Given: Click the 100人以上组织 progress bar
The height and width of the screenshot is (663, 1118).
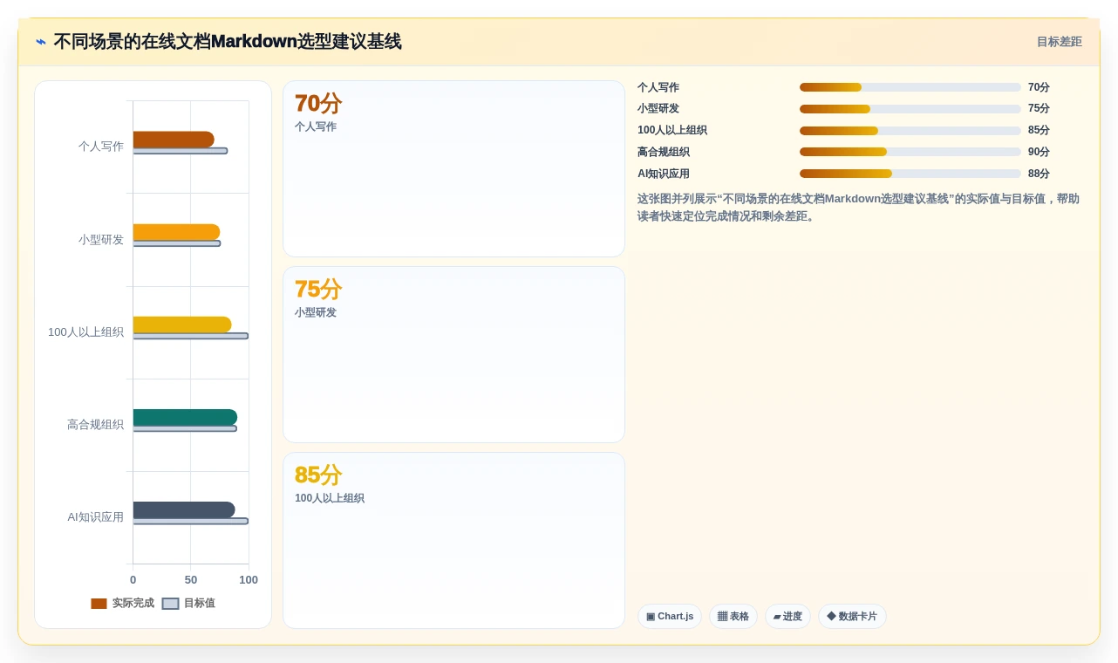Looking at the screenshot, I should 910,131.
